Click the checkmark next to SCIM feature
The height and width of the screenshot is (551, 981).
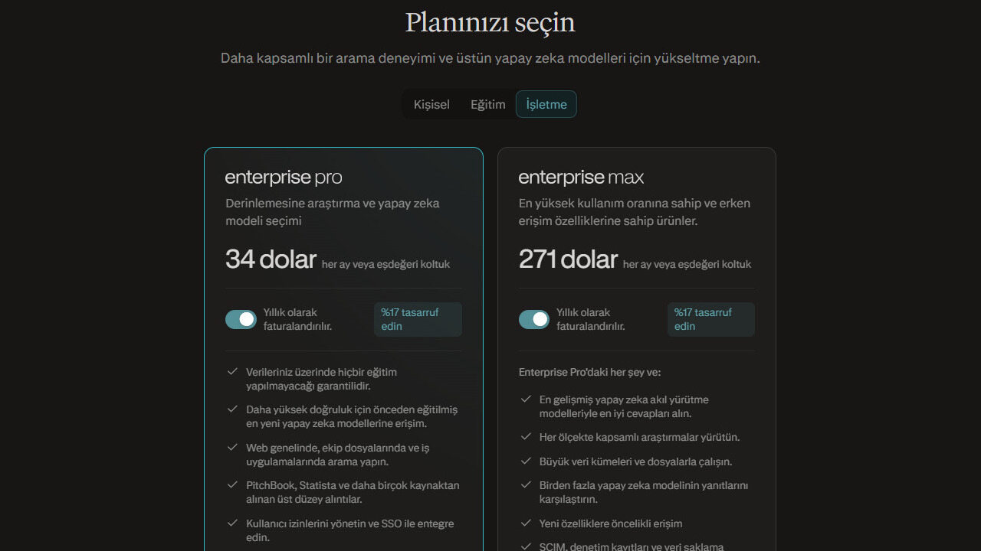click(x=526, y=546)
